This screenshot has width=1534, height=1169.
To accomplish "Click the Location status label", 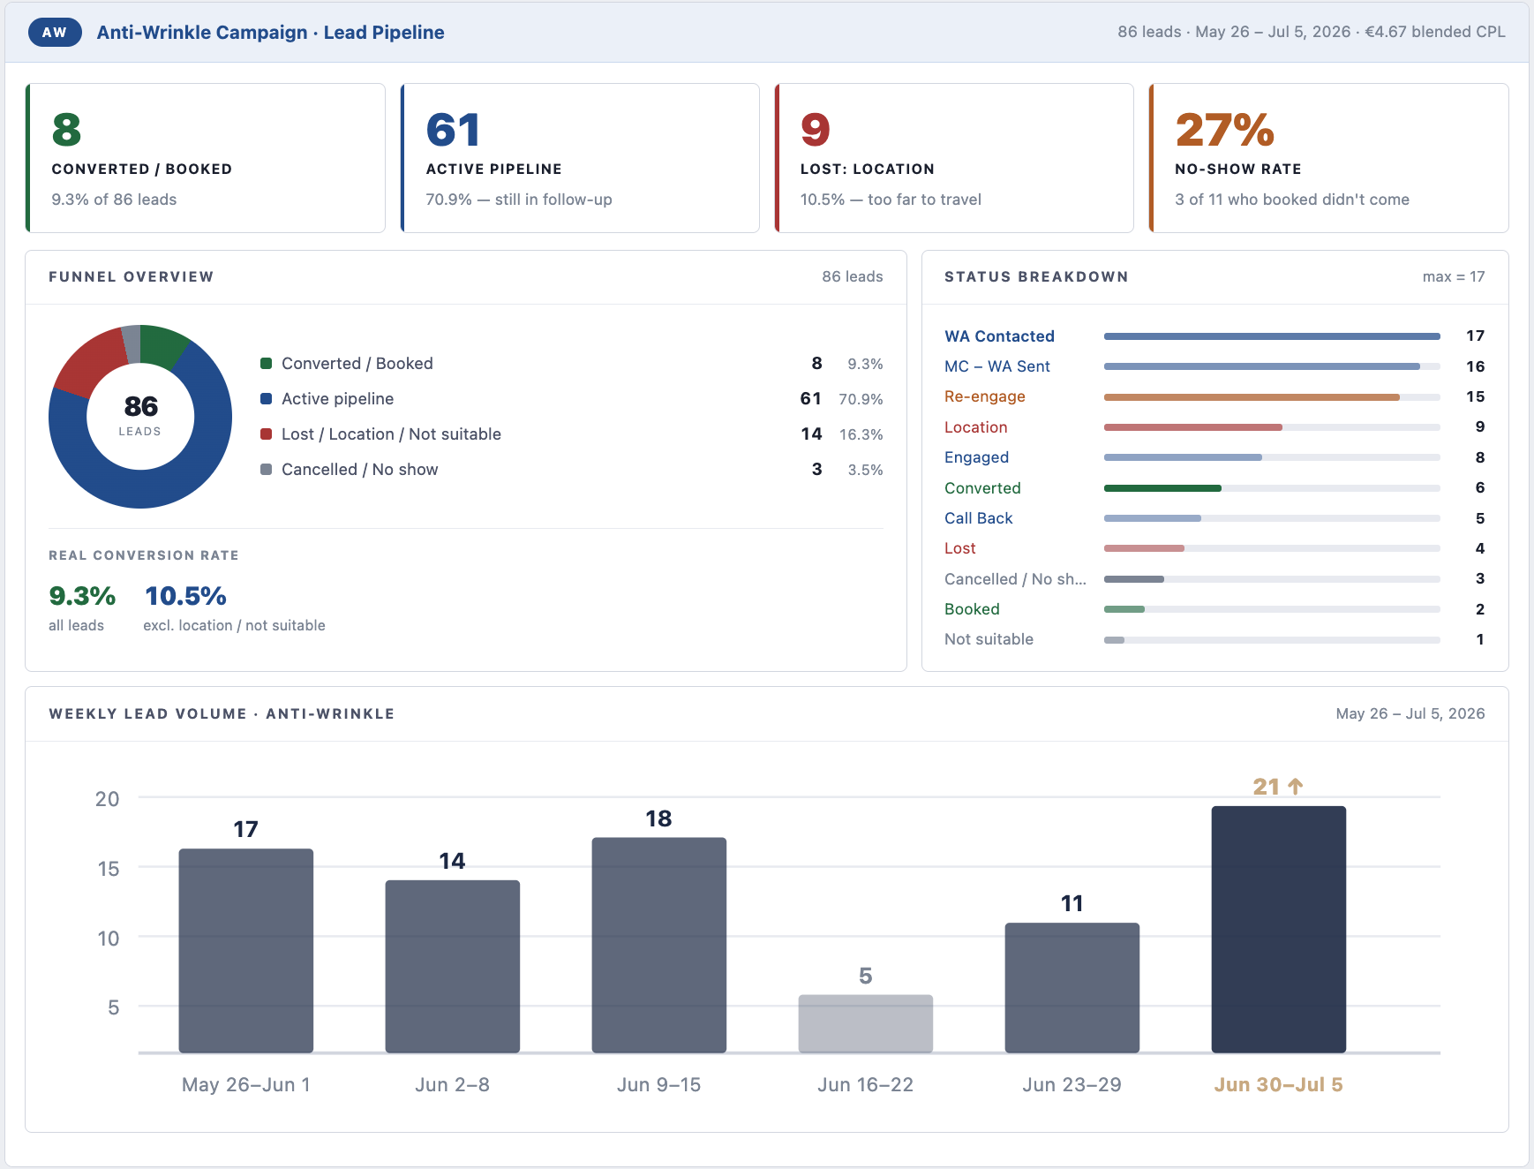I will pos(975,427).
